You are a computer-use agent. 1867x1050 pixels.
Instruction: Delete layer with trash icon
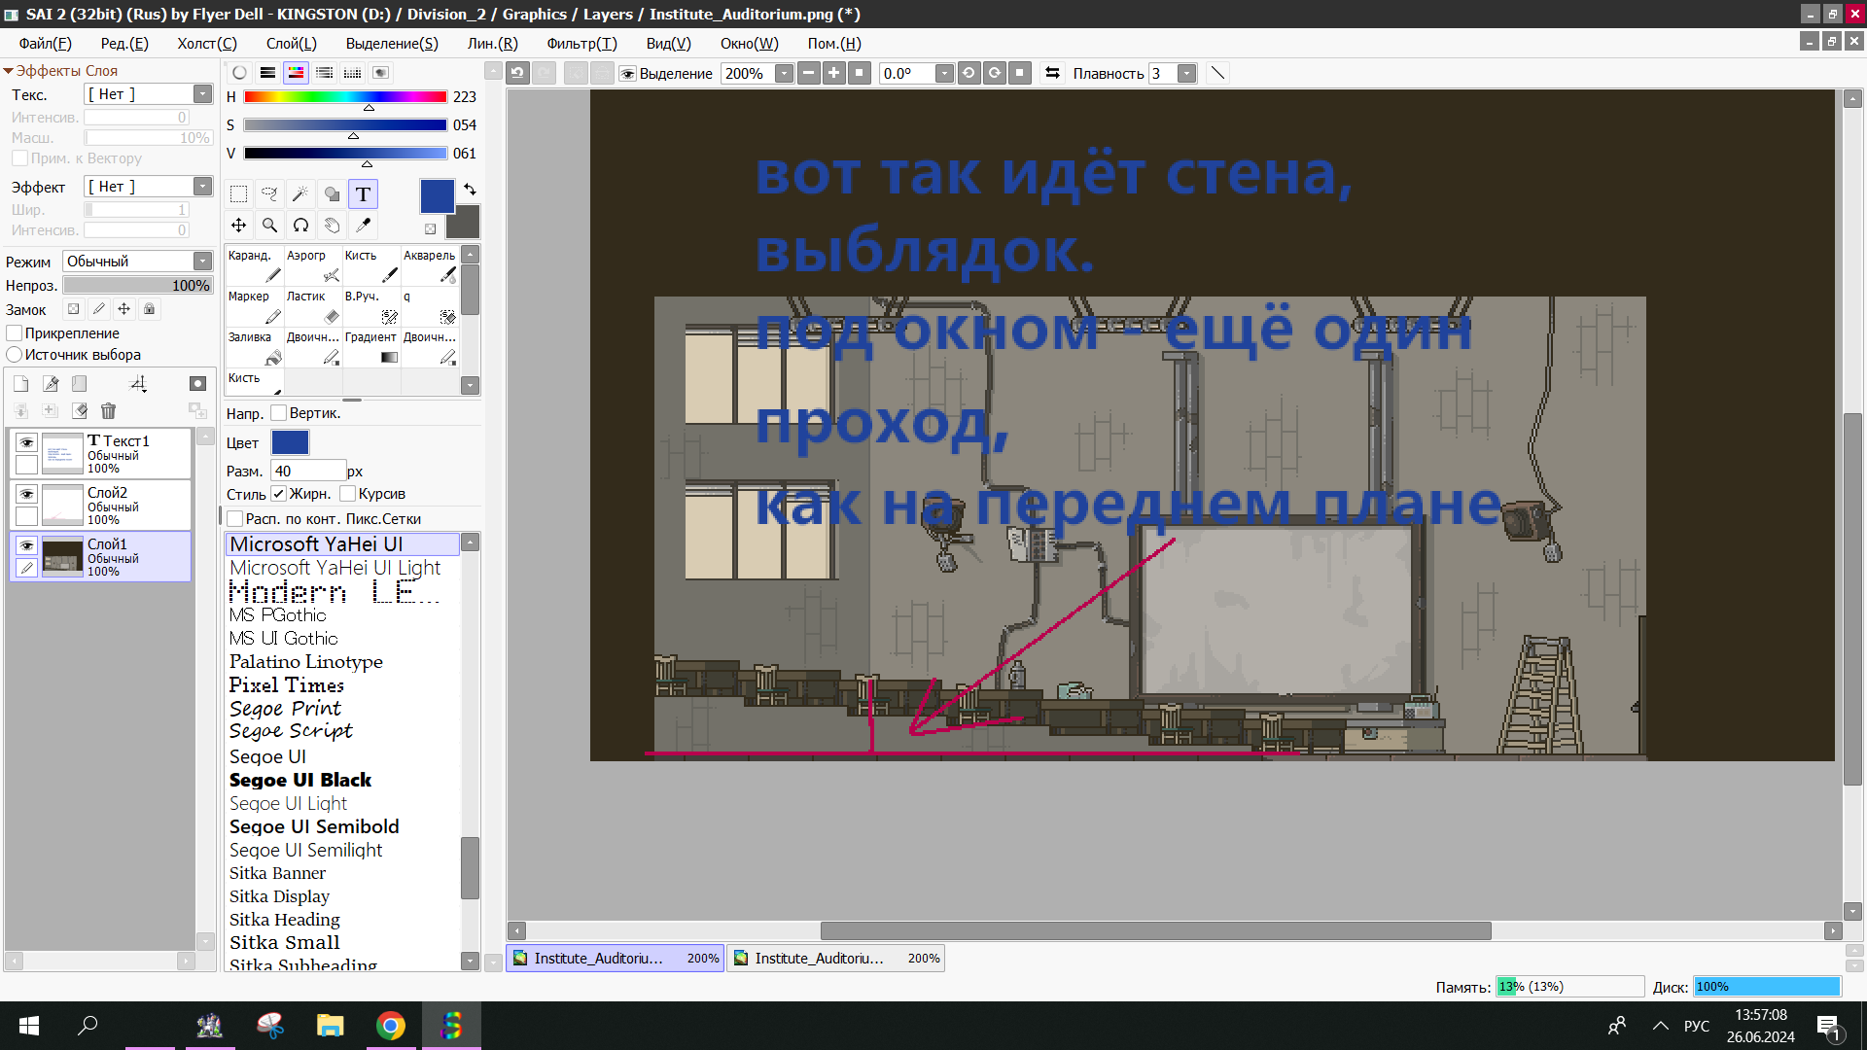[108, 411]
